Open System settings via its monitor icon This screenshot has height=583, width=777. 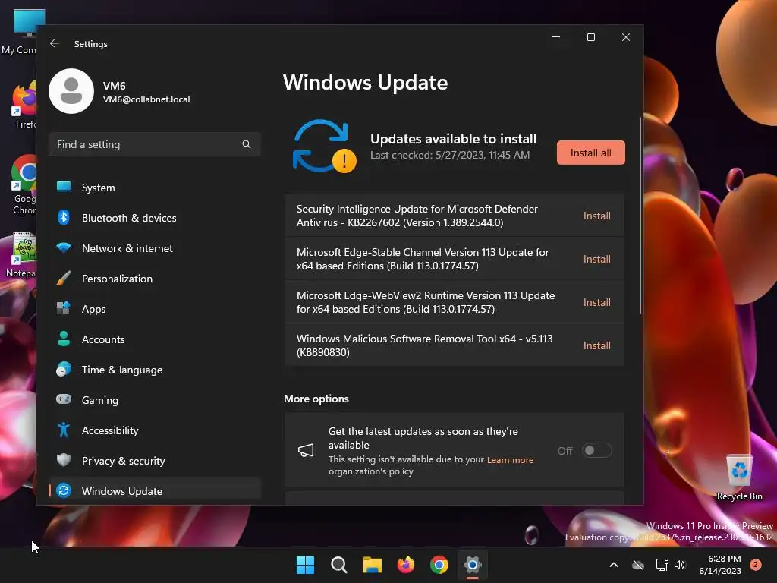[64, 187]
